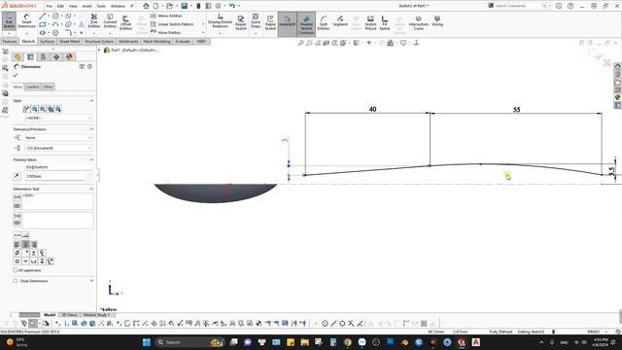Image resolution: width=622 pixels, height=350 pixels.
Task: Collapse the Tolerance/Precision section
Action: [x=91, y=129]
